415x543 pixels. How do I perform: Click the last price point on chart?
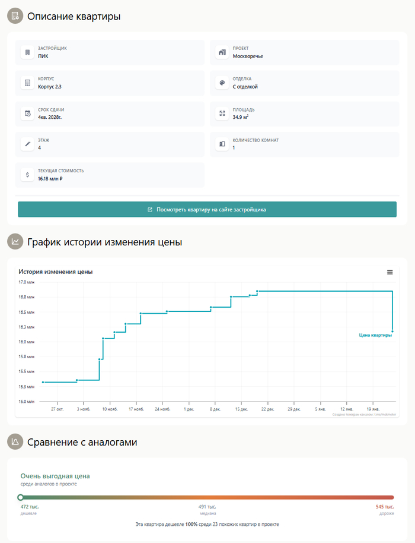(x=392, y=331)
